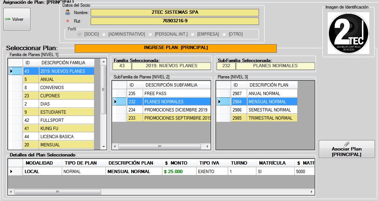Click the $ 25.000 amount cell
This screenshot has width=379, height=201.
pos(179,172)
